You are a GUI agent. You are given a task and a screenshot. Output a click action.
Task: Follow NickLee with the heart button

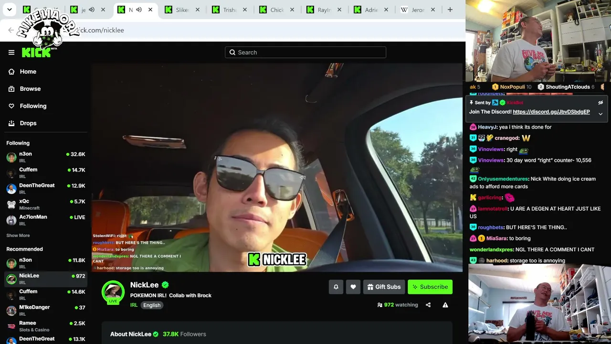(353, 287)
